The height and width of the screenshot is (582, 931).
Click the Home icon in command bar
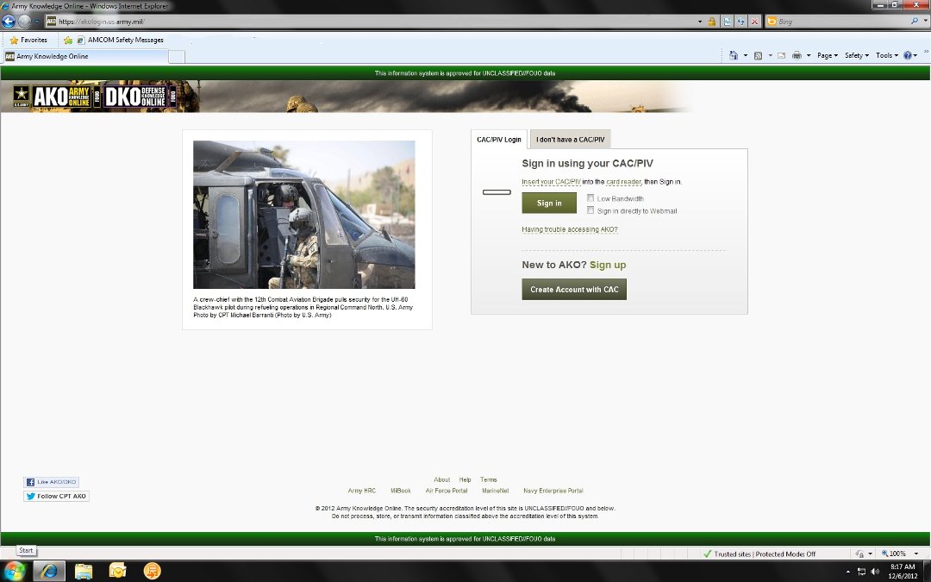pos(734,55)
